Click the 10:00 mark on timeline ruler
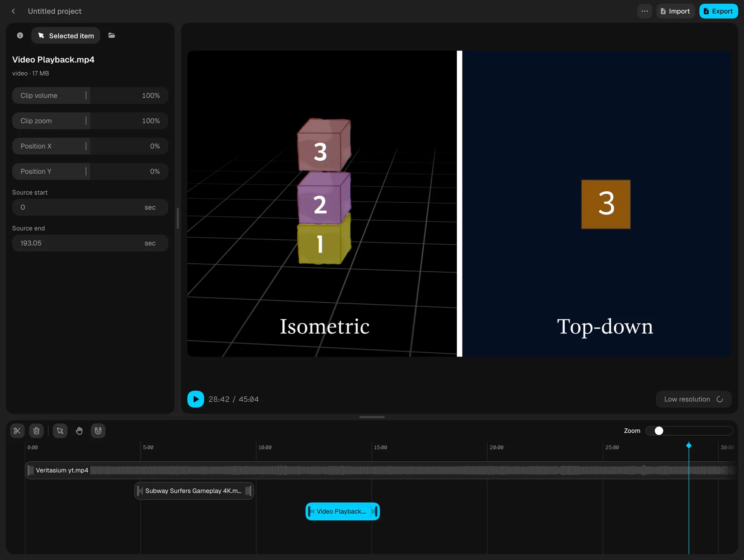Viewport: 744px width, 560px height. tap(265, 447)
